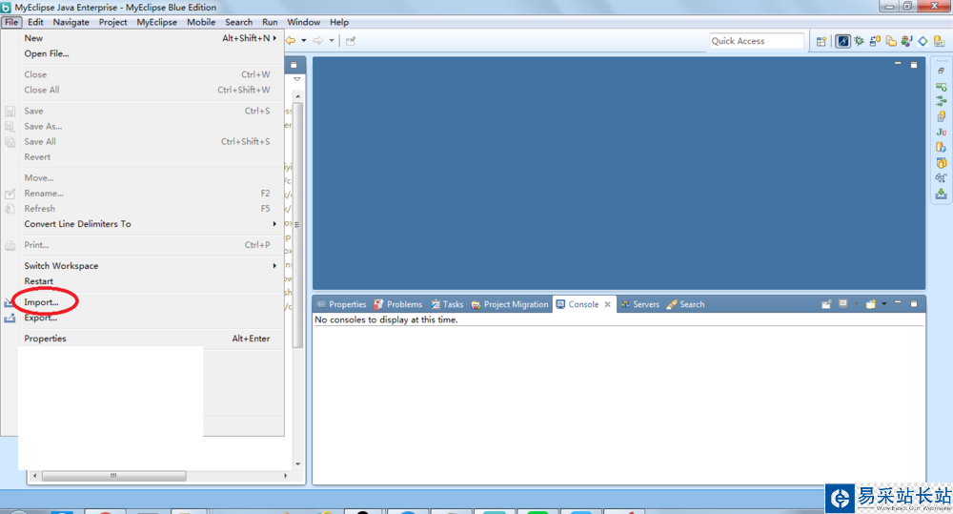Click the green download arrow trim icon
This screenshot has height=514, width=953.
coord(941,194)
